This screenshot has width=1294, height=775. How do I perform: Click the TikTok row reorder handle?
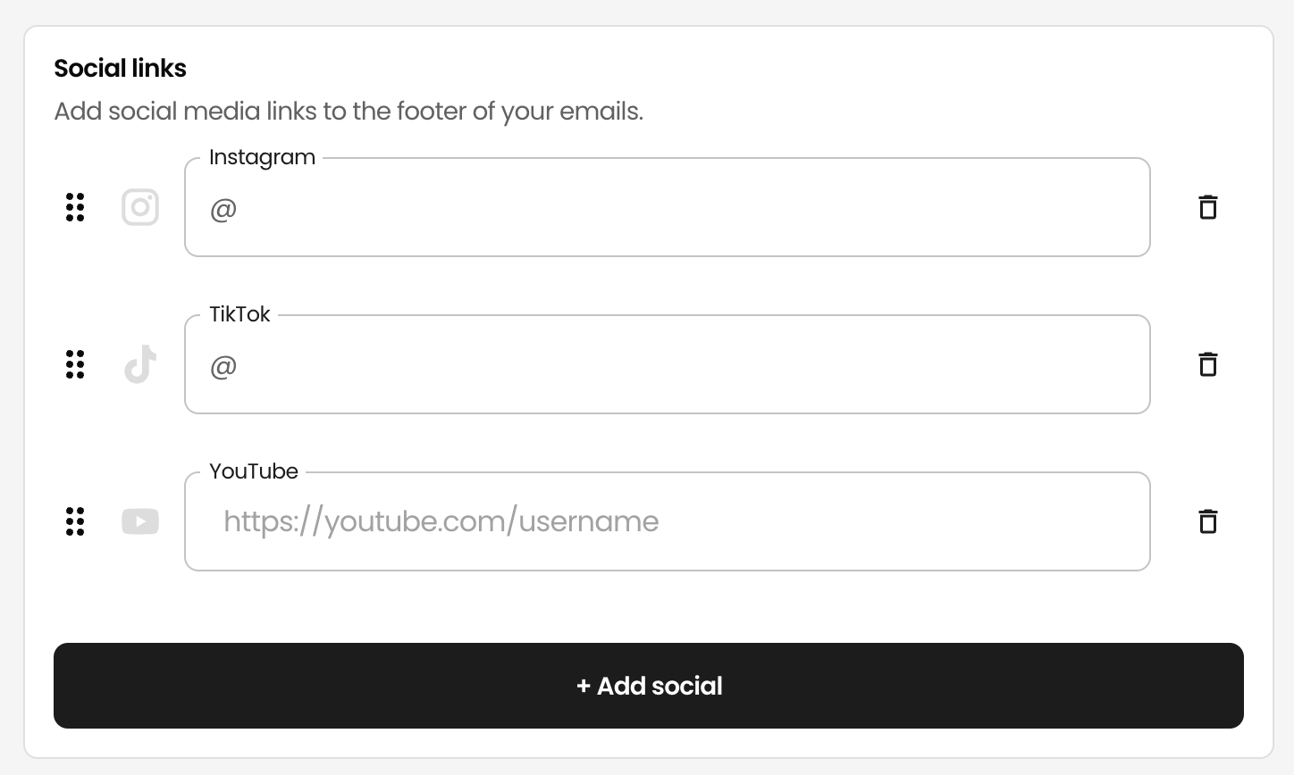(x=75, y=364)
